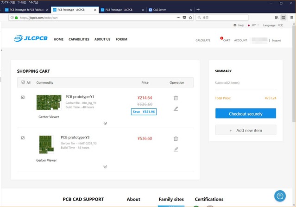Edit the PCB prototype:Y1 item with pencil icon
The image size is (296, 207).
click(x=176, y=108)
